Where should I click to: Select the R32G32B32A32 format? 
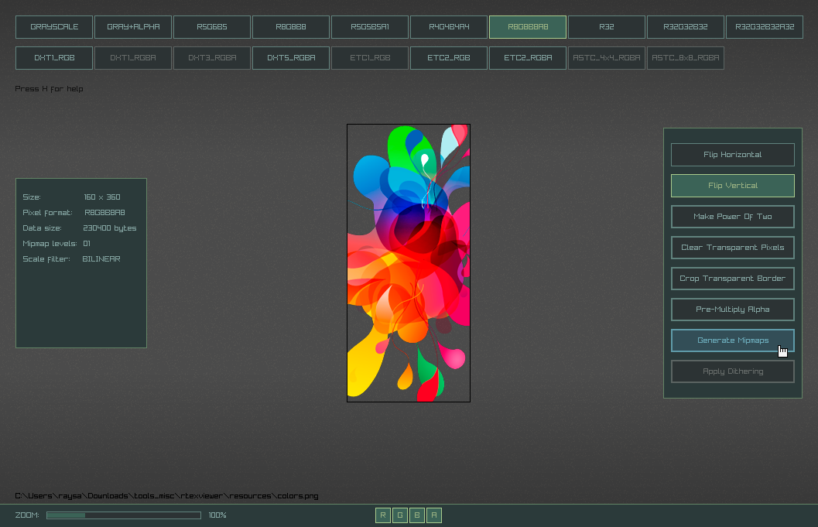click(765, 27)
